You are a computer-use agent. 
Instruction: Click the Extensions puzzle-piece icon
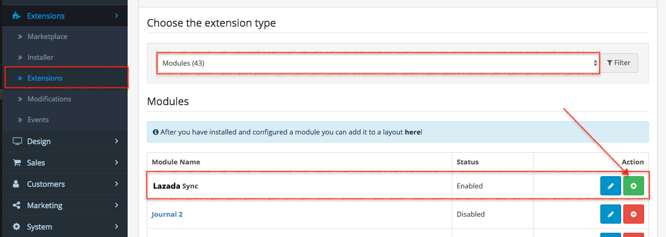[x=17, y=16]
